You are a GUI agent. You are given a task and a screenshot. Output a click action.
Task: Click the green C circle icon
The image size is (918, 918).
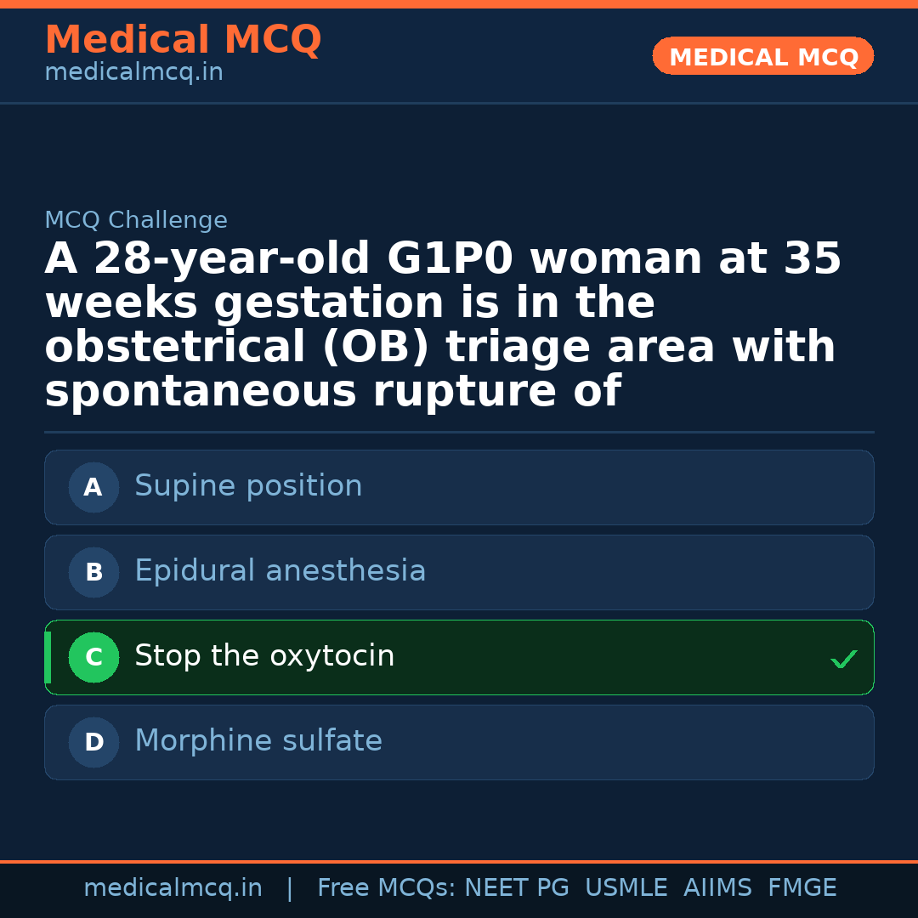tap(93, 658)
